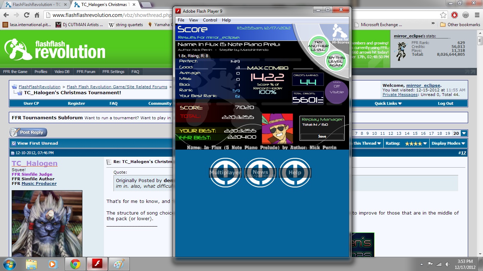Open the News circular icon
This screenshot has height=271, width=483.
click(x=260, y=173)
